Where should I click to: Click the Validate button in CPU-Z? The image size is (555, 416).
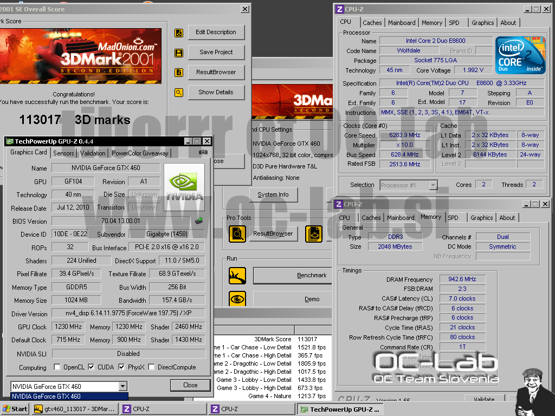click(x=484, y=399)
